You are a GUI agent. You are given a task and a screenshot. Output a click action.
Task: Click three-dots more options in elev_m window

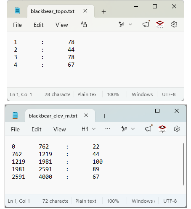click(x=108, y=129)
